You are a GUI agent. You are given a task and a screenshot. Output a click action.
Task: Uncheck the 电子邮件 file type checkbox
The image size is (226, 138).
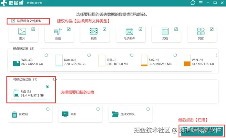(x=140, y=29)
